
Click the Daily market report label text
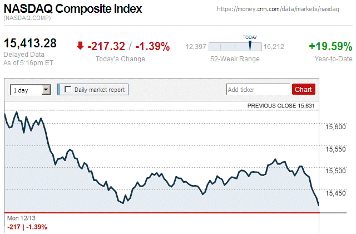tap(100, 89)
